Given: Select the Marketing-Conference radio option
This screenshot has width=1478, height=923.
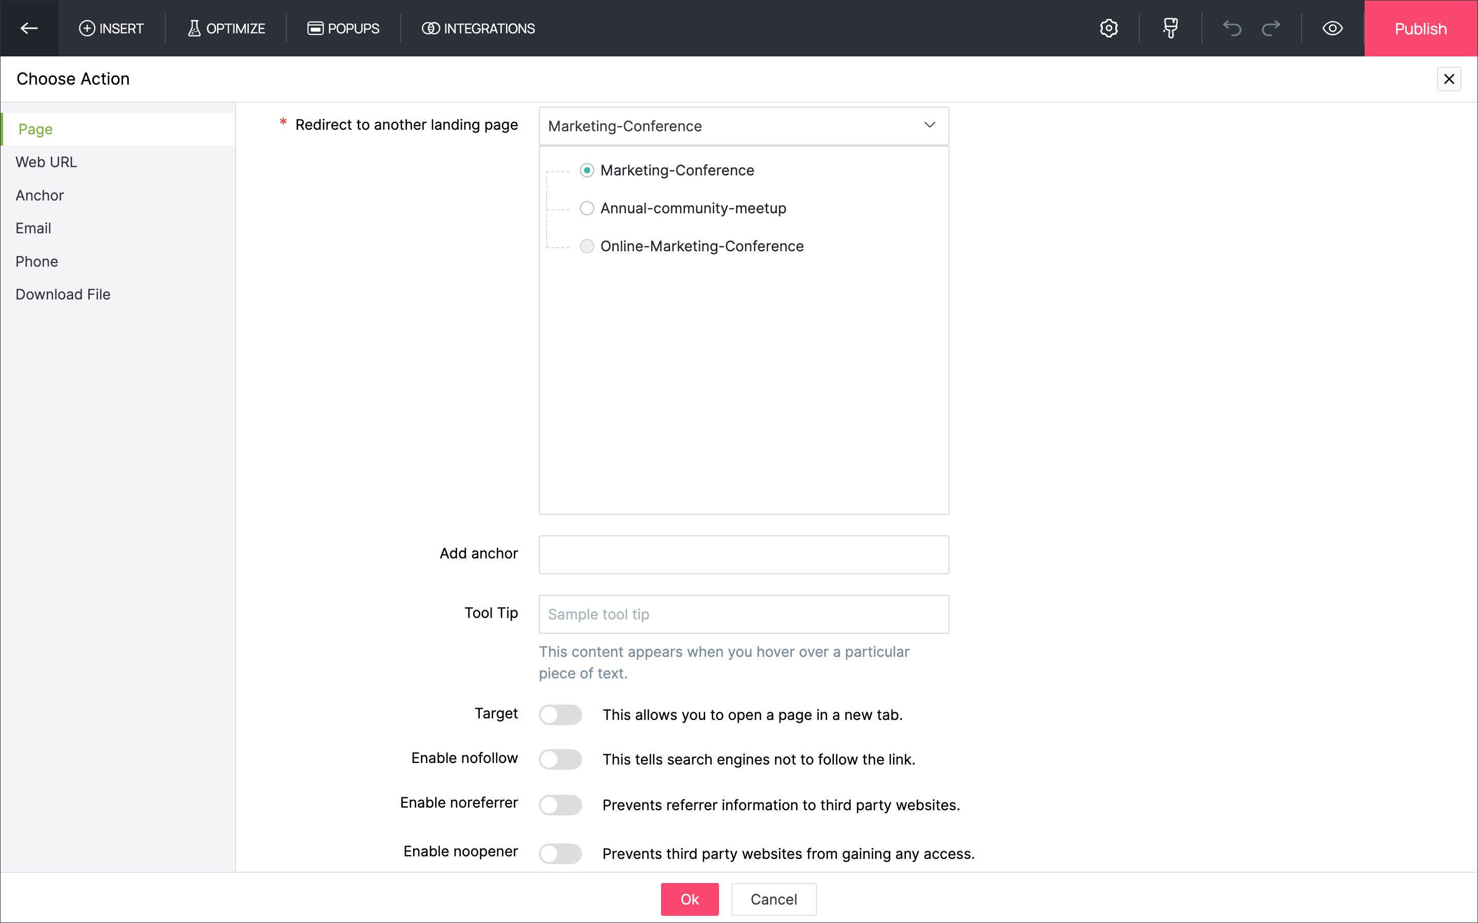Looking at the screenshot, I should coord(586,170).
